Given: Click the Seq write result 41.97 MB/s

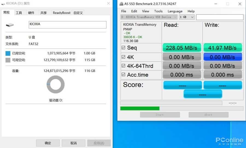Looking at the screenshot, I should tap(222, 48).
